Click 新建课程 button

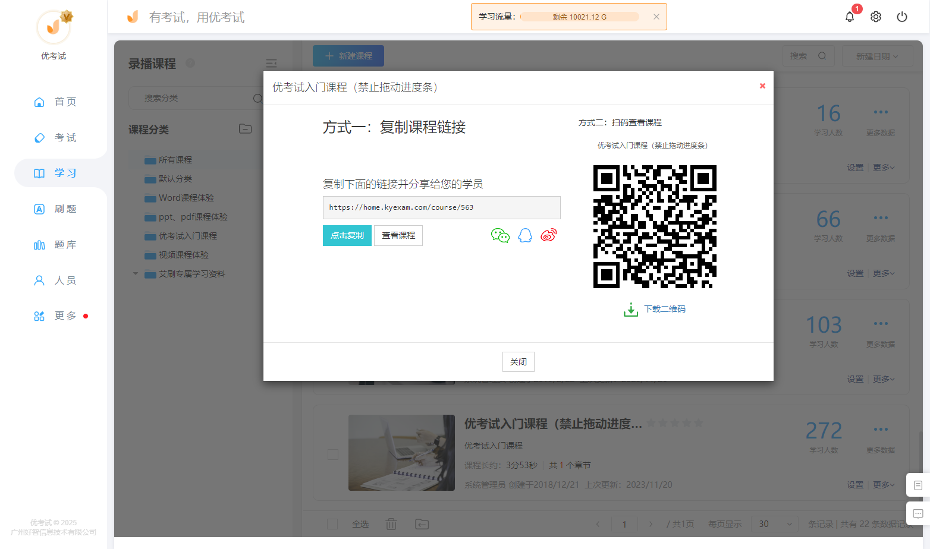[348, 56]
